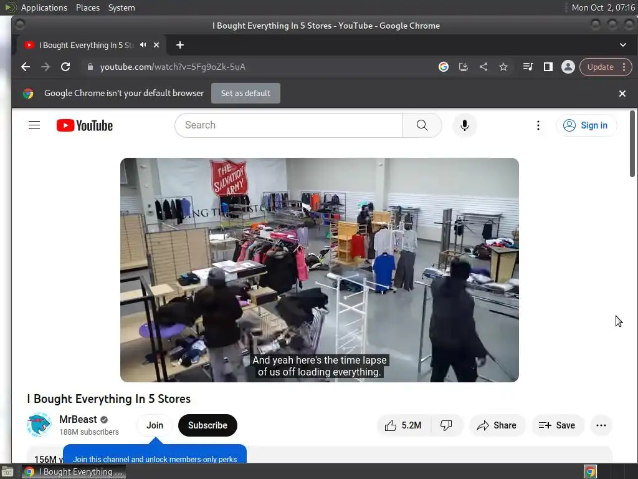Click the magnifying glass search button
This screenshot has width=638, height=479.
422,125
